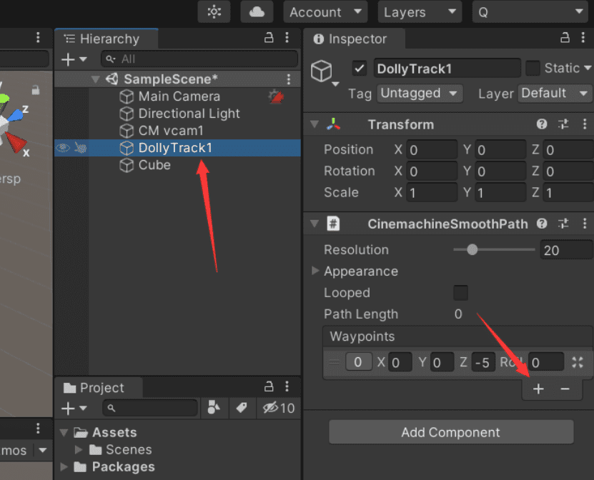Expand the Appearance foldout
Viewport: 594px width, 480px height.
coord(315,271)
